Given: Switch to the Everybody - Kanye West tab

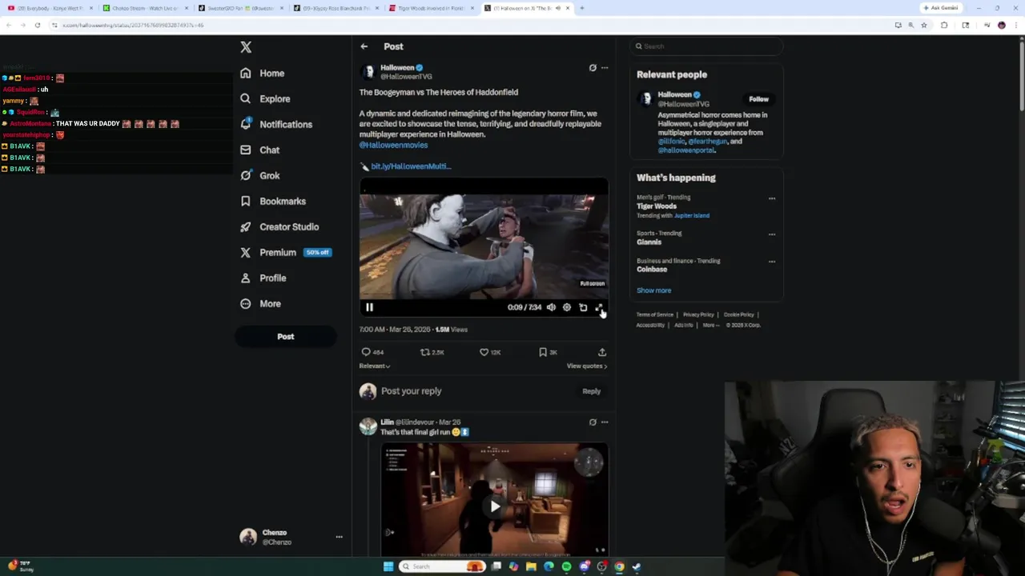Looking at the screenshot, I should coord(50,8).
